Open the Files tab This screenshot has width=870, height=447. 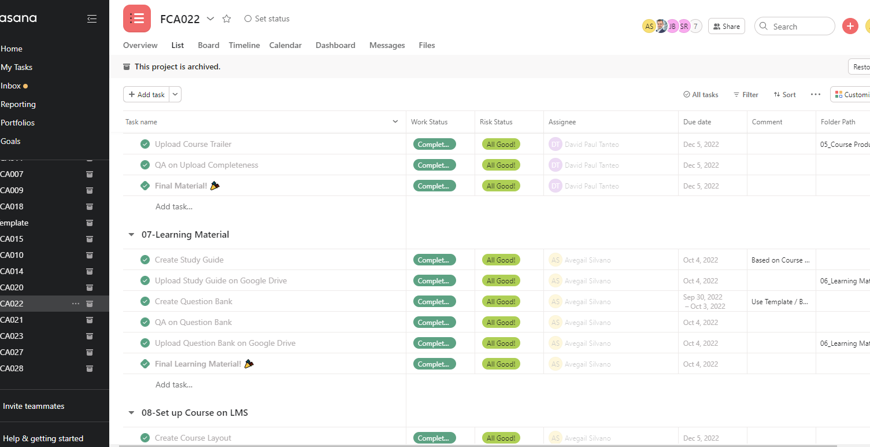427,45
